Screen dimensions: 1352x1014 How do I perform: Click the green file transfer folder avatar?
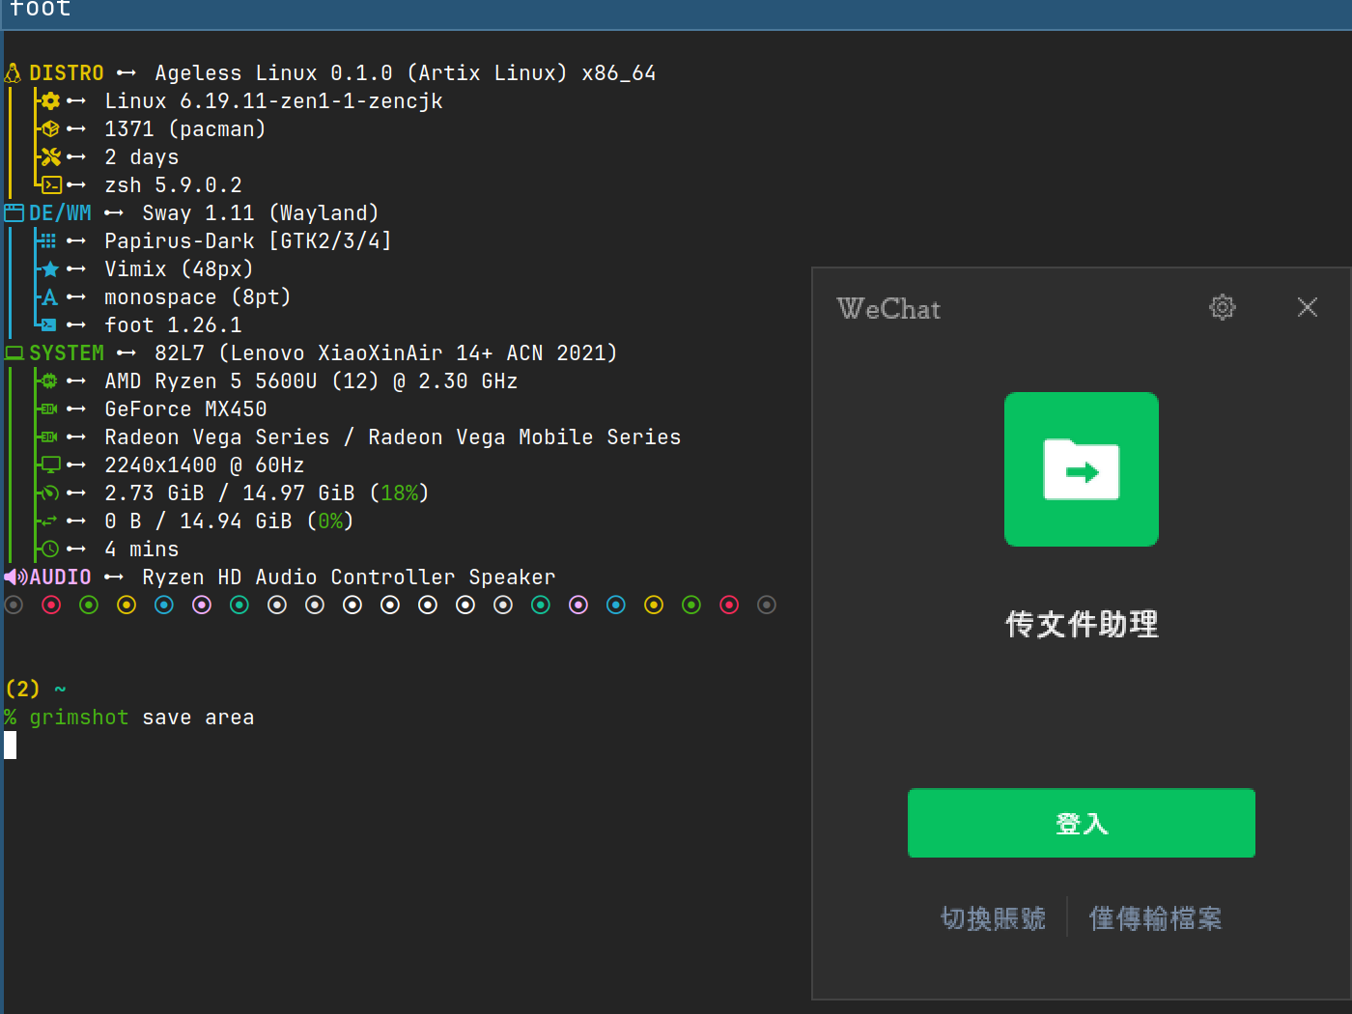(1081, 469)
